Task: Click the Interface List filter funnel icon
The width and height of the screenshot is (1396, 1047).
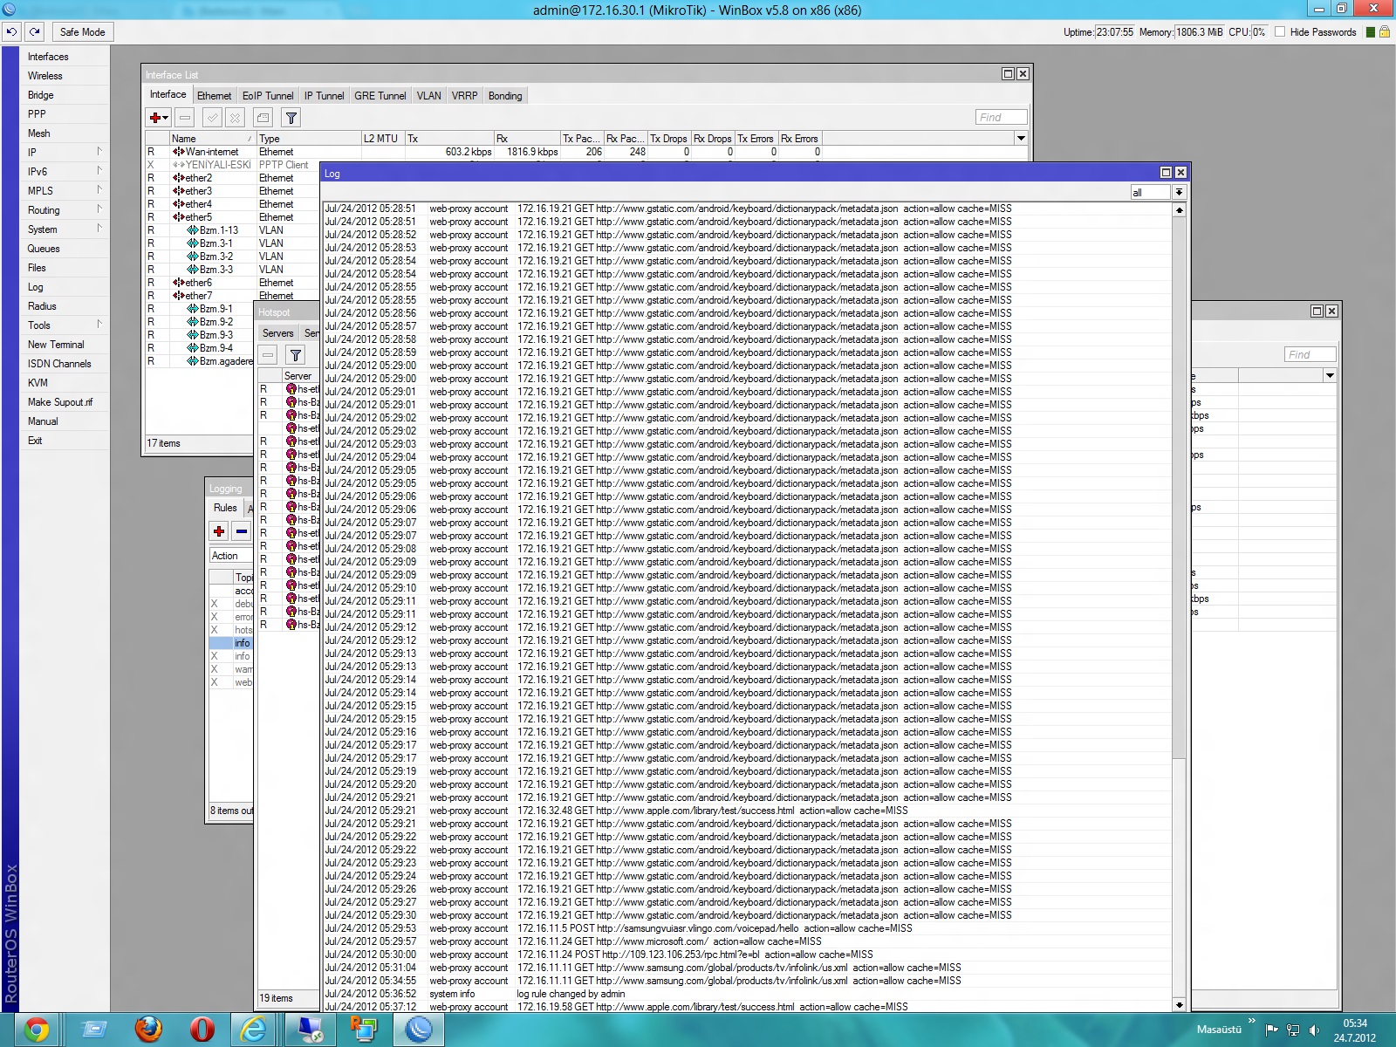Action: pos(291,117)
